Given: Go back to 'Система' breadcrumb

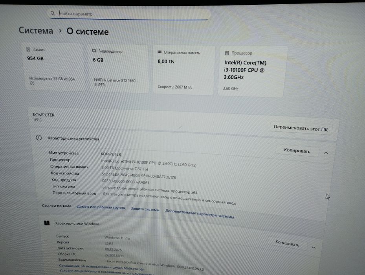Looking at the screenshot, I should point(36,31).
